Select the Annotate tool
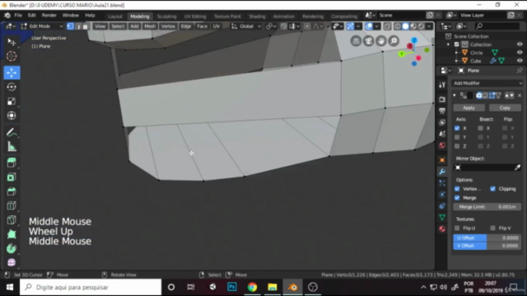The height and width of the screenshot is (296, 527). 12,132
